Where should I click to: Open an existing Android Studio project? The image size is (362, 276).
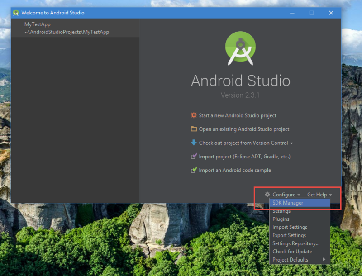(244, 129)
